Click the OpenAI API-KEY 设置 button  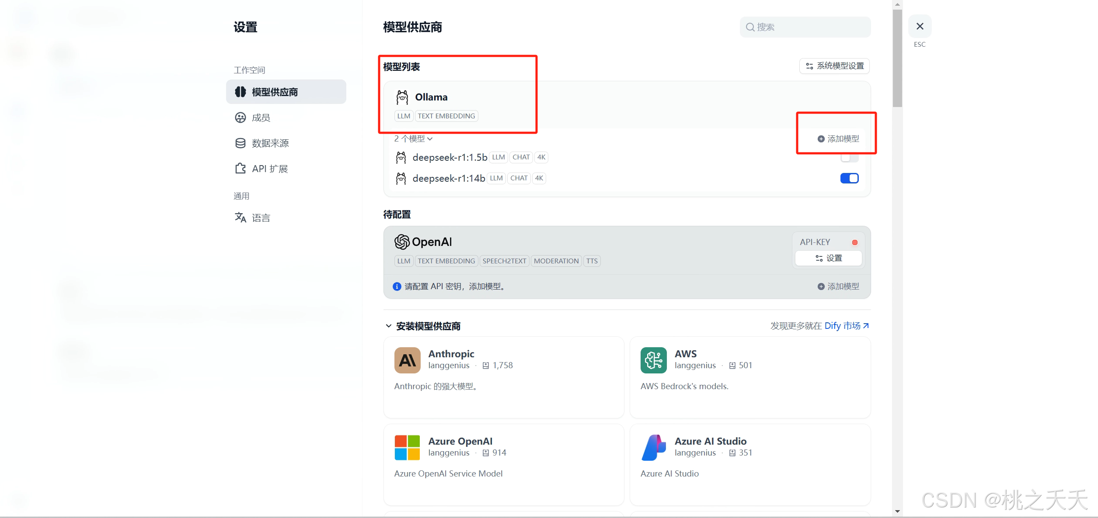[x=828, y=258]
